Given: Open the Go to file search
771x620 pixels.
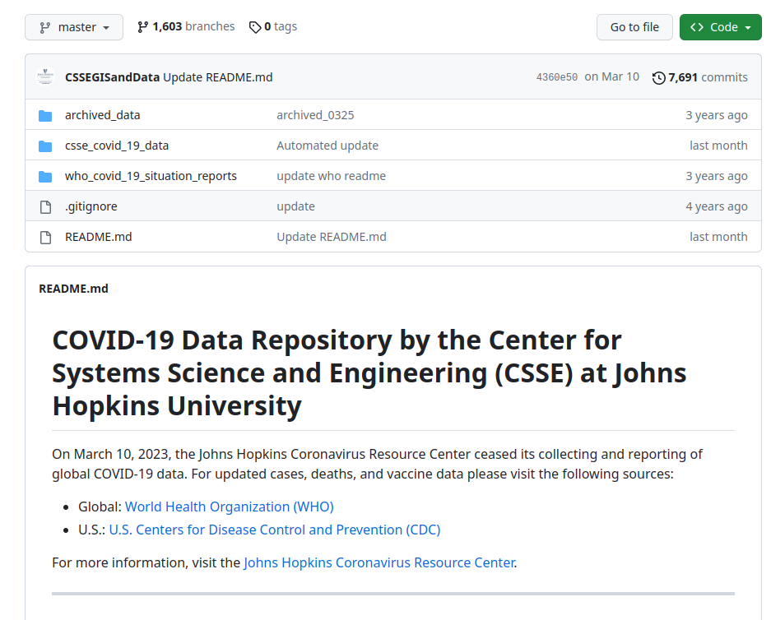Looking at the screenshot, I should click(634, 27).
